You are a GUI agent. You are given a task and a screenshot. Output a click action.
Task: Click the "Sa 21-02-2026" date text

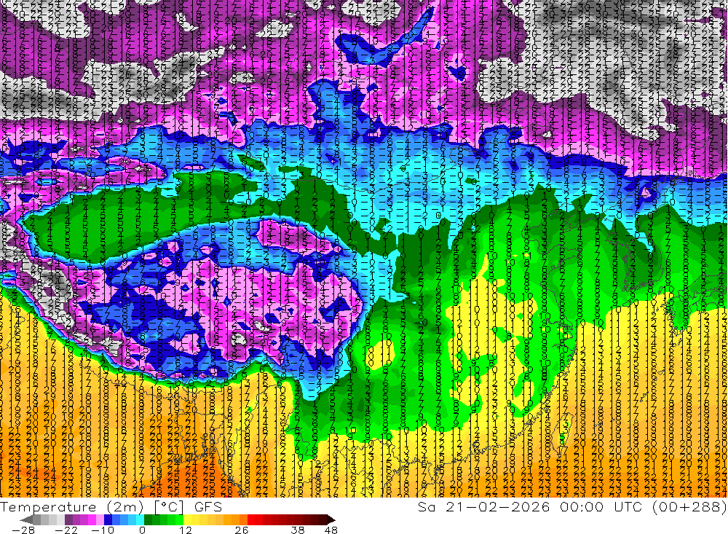483,507
